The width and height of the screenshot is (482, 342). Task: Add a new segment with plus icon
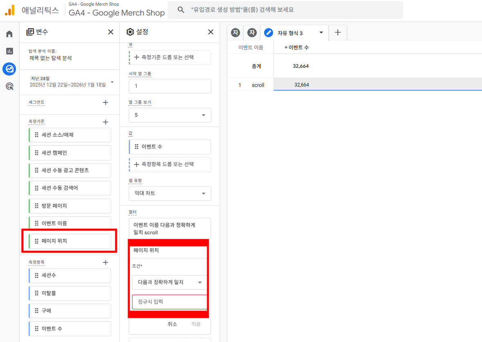pos(105,102)
